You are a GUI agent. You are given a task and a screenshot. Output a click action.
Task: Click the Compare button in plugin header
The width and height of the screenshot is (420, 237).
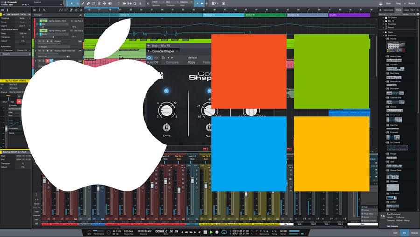pyautogui.click(x=172, y=62)
